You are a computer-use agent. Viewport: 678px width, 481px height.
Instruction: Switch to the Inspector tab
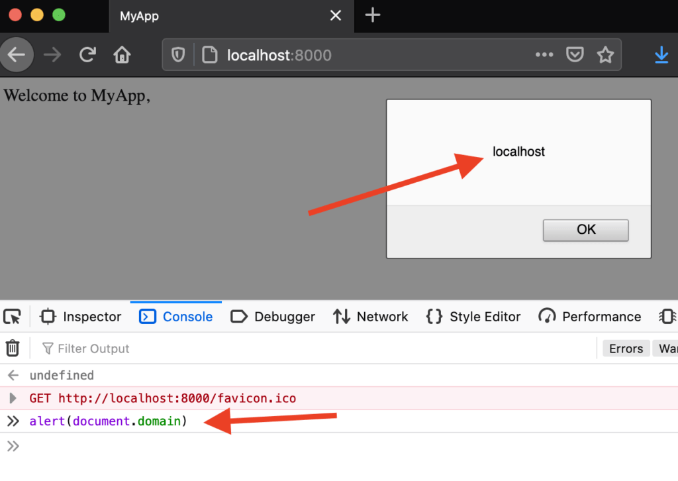81,317
